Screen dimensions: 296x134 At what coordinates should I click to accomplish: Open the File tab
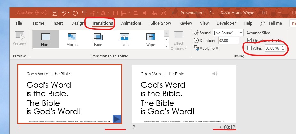point(19,23)
